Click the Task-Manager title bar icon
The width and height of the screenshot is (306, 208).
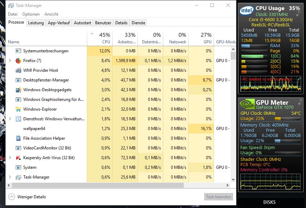pos(11,6)
